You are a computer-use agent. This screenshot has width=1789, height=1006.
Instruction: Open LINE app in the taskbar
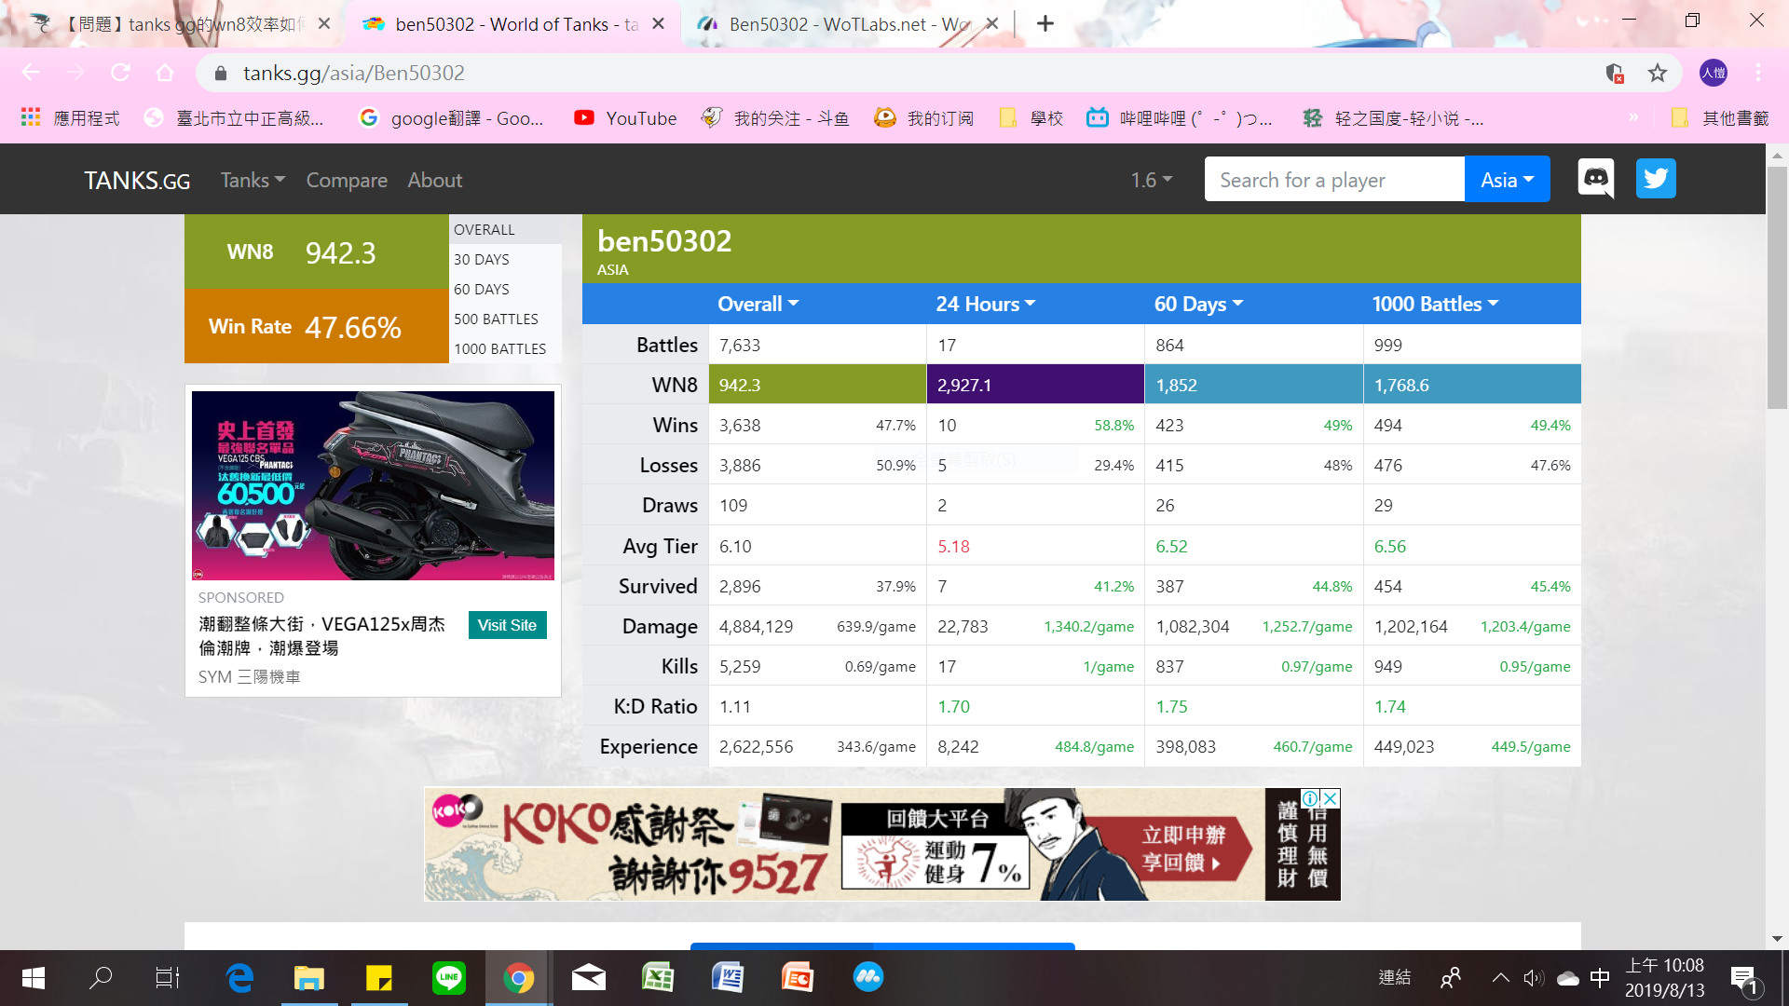(x=448, y=977)
